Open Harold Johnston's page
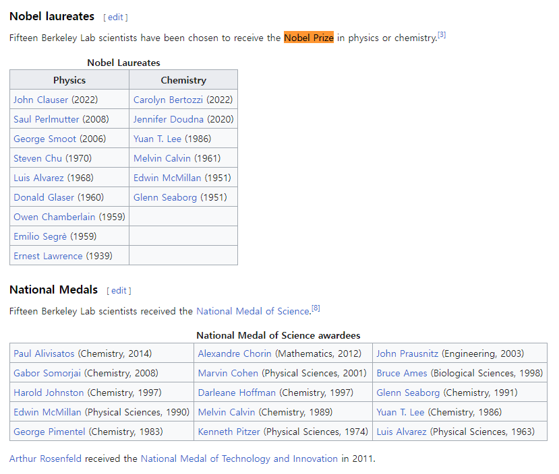Viewport: 559px width, 474px height. [x=49, y=393]
